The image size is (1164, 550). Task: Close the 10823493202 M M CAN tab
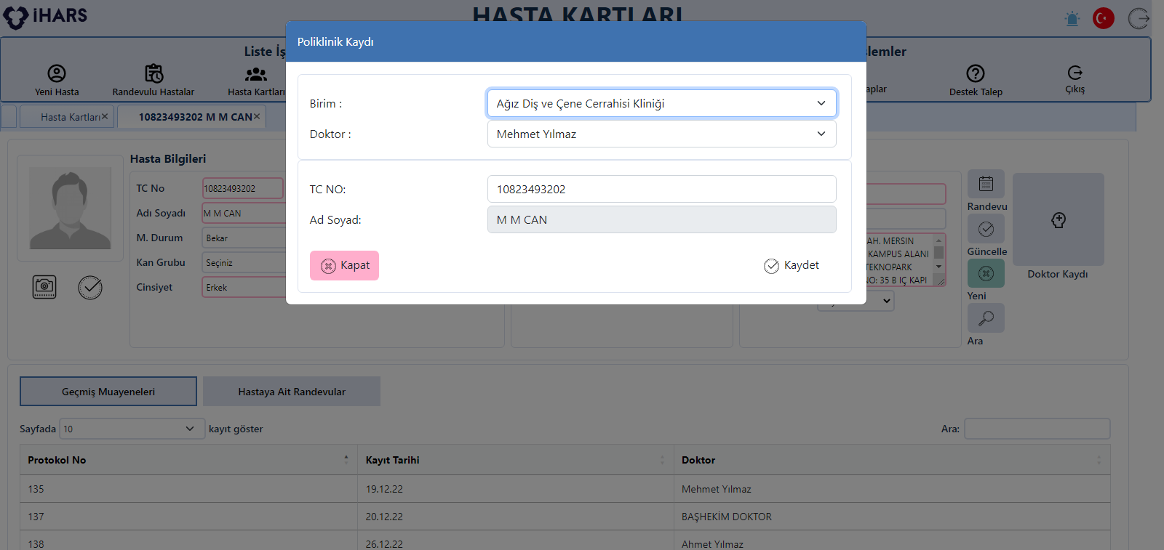tap(257, 116)
